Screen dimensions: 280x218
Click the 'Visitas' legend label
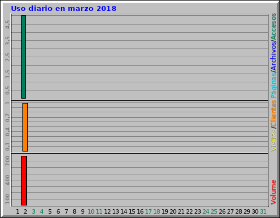click(273, 140)
